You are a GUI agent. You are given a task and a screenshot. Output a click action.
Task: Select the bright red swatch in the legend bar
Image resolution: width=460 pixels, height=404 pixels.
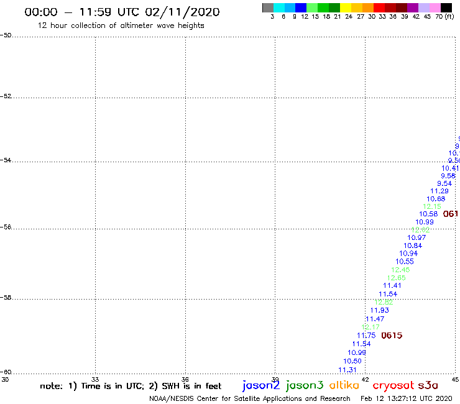379,7
